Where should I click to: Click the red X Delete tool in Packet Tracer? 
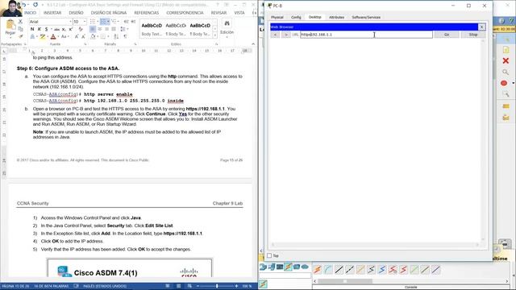click(x=506, y=61)
